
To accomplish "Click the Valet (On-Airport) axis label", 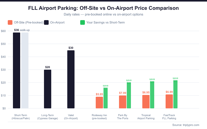I will [71, 117].
